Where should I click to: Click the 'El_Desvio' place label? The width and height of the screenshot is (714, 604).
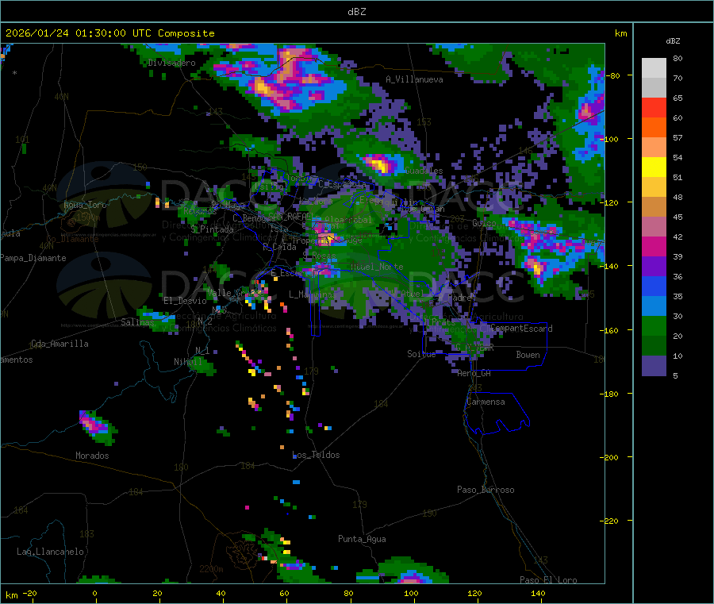[x=185, y=301]
